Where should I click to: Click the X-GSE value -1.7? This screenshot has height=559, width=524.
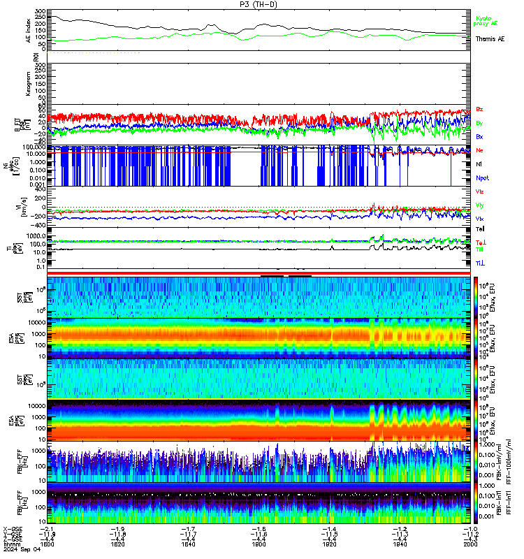coord(188,529)
